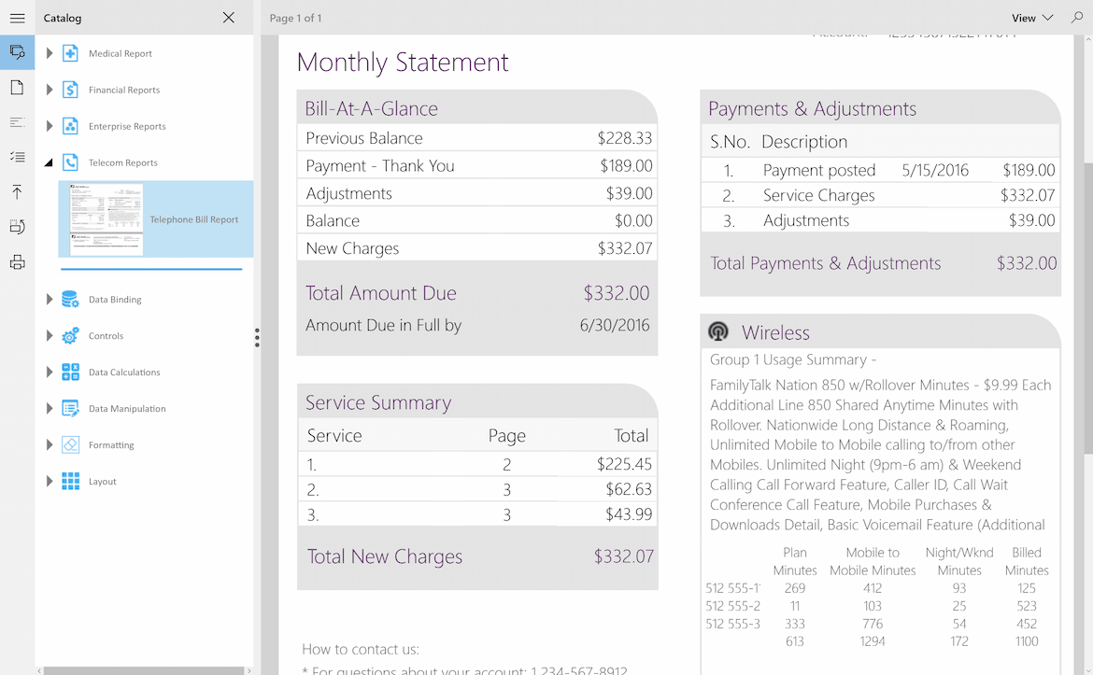
Task: Click the Enterprise Reports category icon
Action: [70, 125]
